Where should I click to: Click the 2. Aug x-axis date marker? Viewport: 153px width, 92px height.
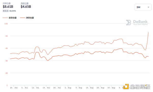coord(68,88)
